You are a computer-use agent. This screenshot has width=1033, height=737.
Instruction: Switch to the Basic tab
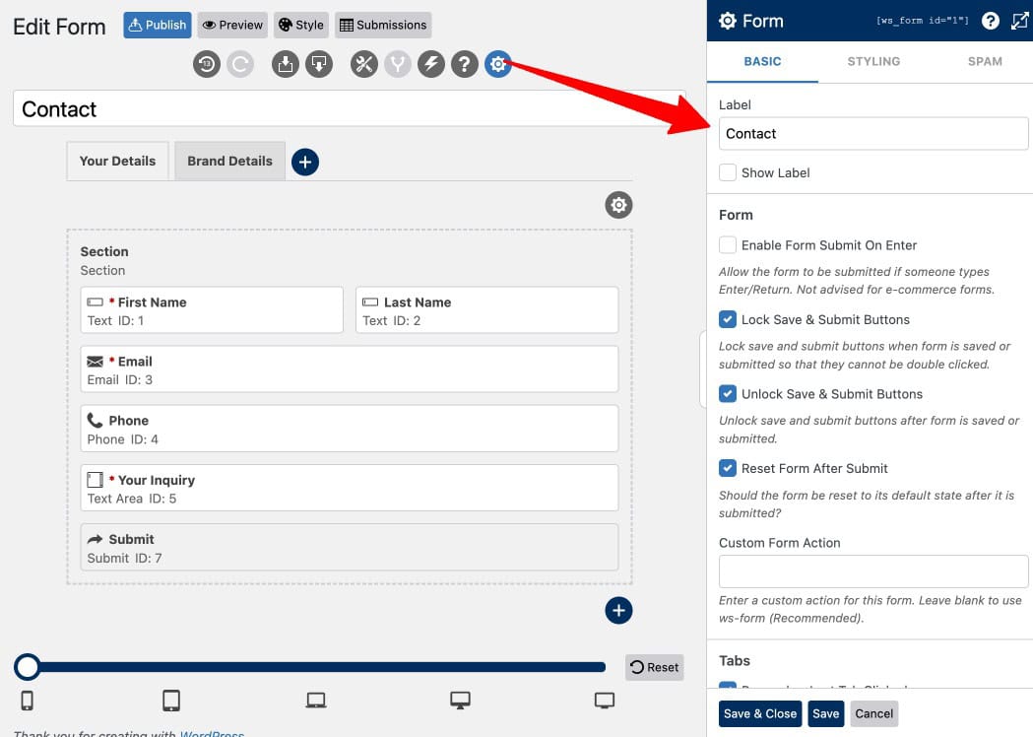[762, 61]
